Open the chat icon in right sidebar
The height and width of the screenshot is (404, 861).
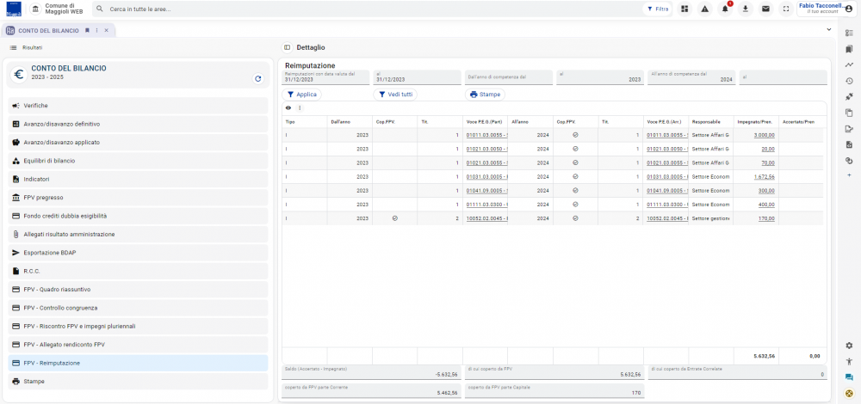850,377
